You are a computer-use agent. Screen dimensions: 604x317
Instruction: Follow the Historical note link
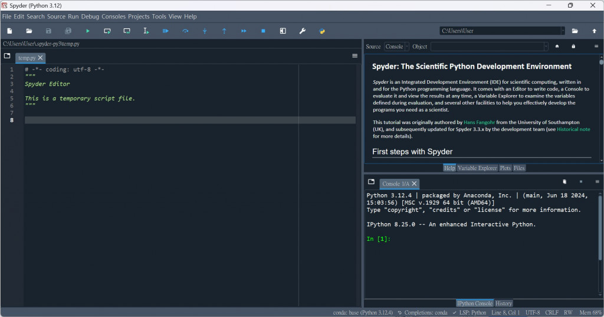573,129
